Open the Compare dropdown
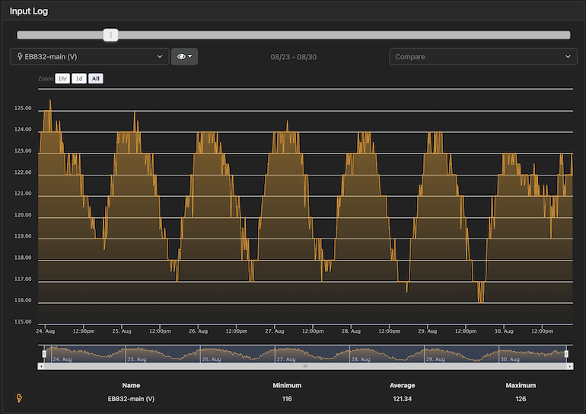This screenshot has height=414, width=586. pos(482,57)
